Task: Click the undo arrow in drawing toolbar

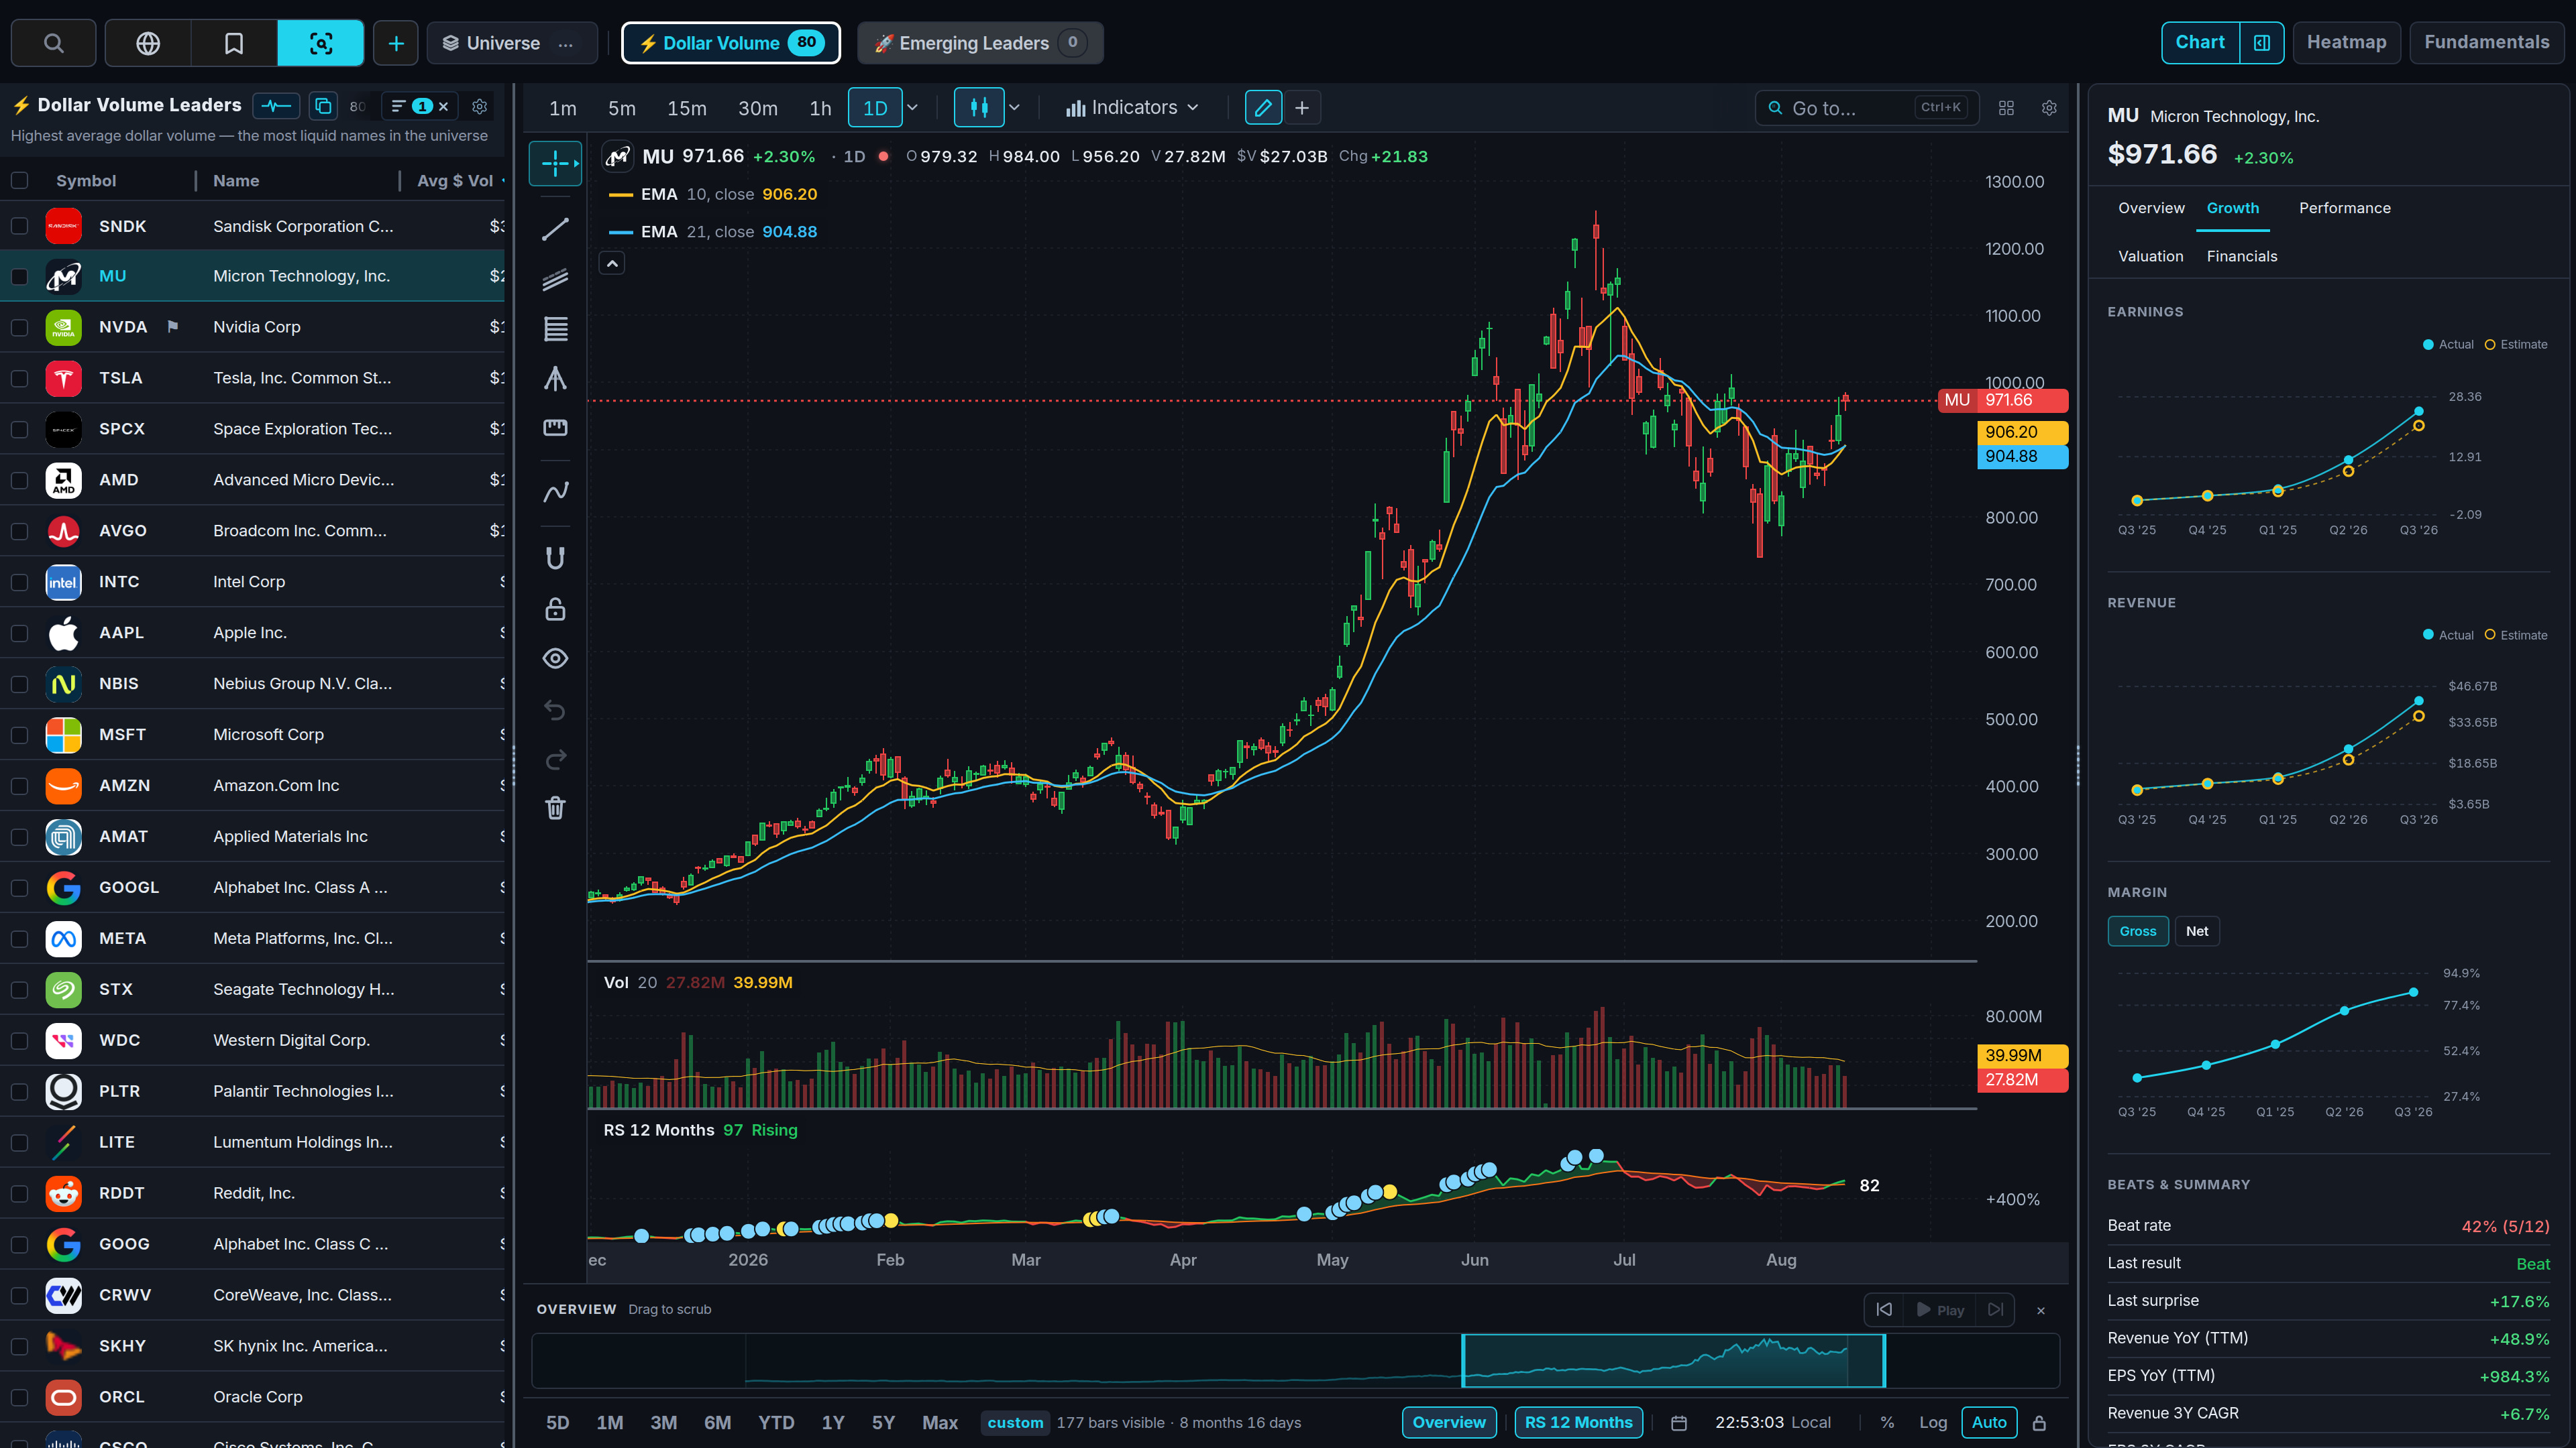Action: [555, 709]
